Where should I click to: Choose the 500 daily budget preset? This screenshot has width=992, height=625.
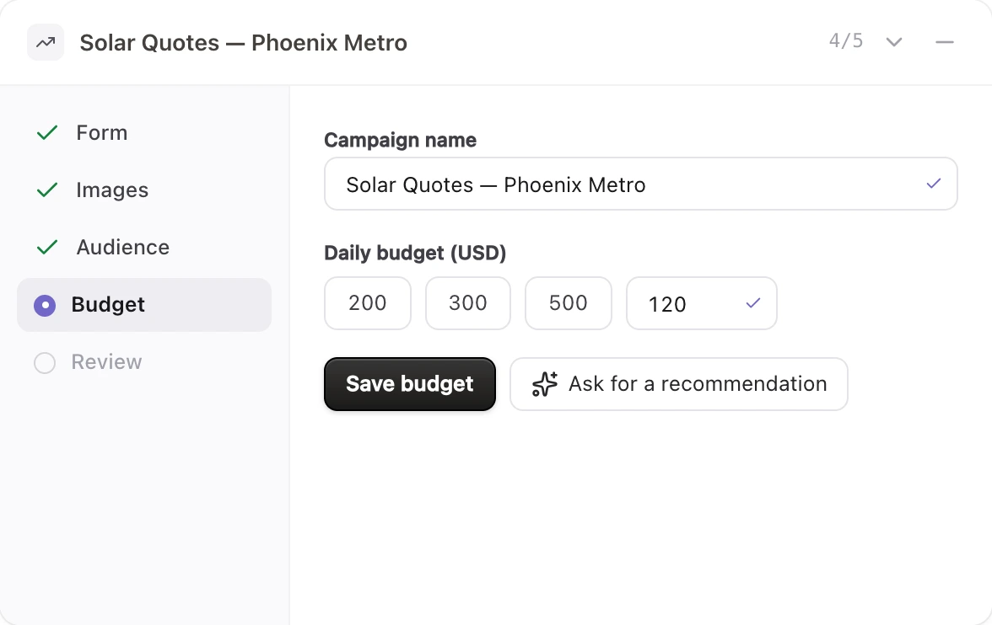569,303
